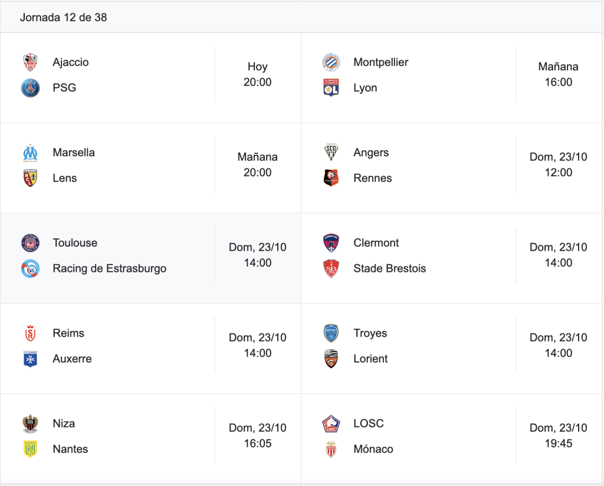Open the Montpellier team name
604x486 pixels.
click(380, 63)
